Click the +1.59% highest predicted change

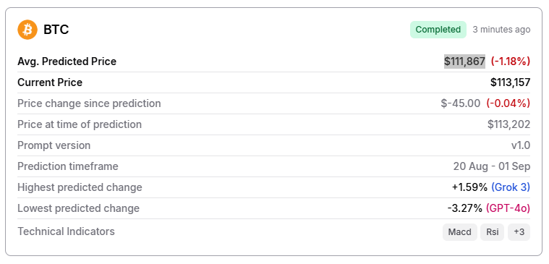coord(469,187)
